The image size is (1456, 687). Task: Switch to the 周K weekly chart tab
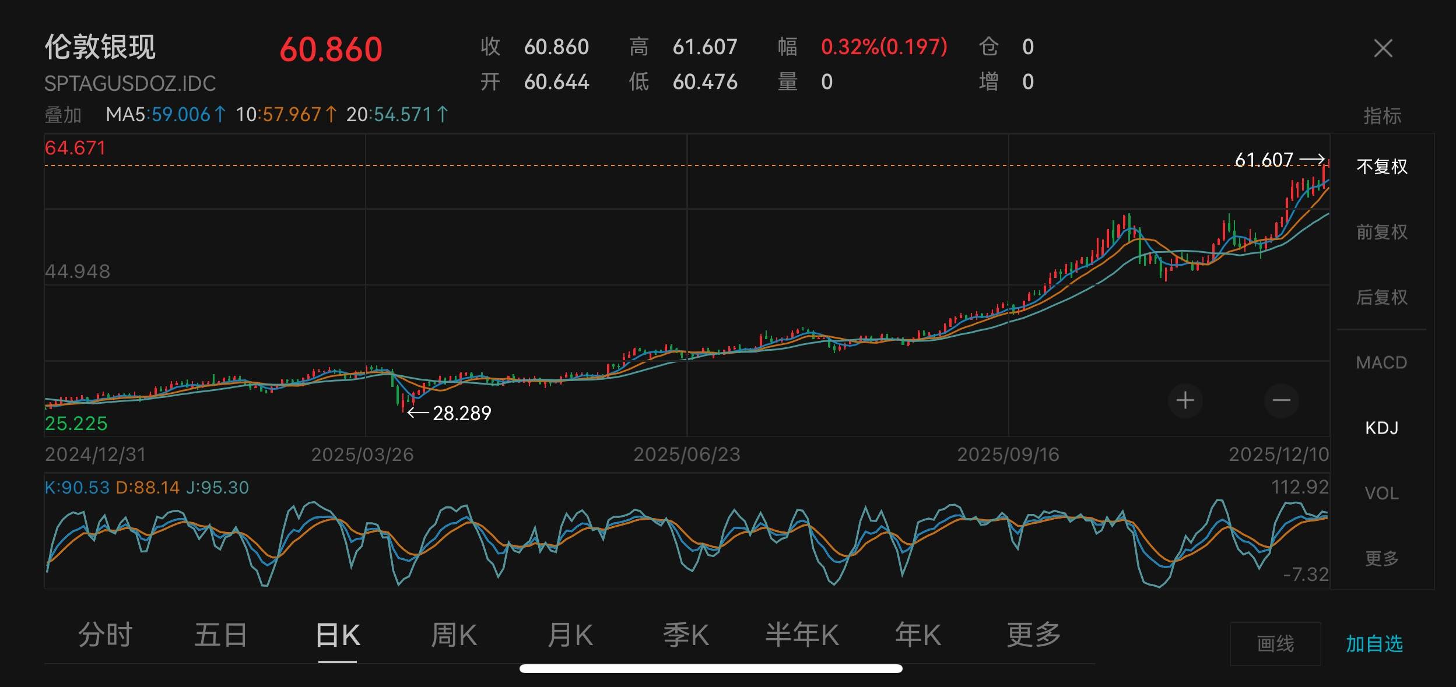tap(454, 635)
